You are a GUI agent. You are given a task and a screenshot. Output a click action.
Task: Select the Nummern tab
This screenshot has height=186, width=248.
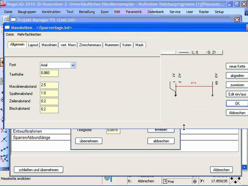coord(112,45)
